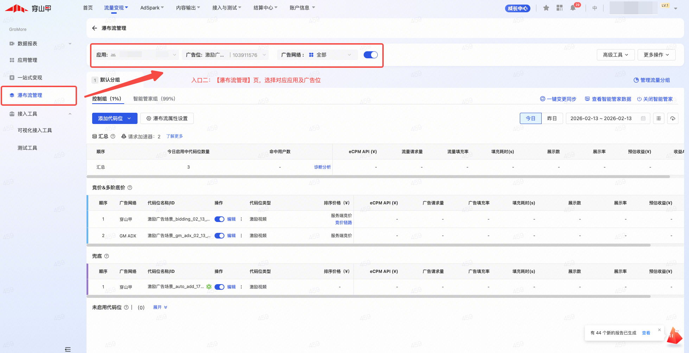This screenshot has height=353, width=689.
Task: Open column settings filter icon
Action: [x=658, y=118]
